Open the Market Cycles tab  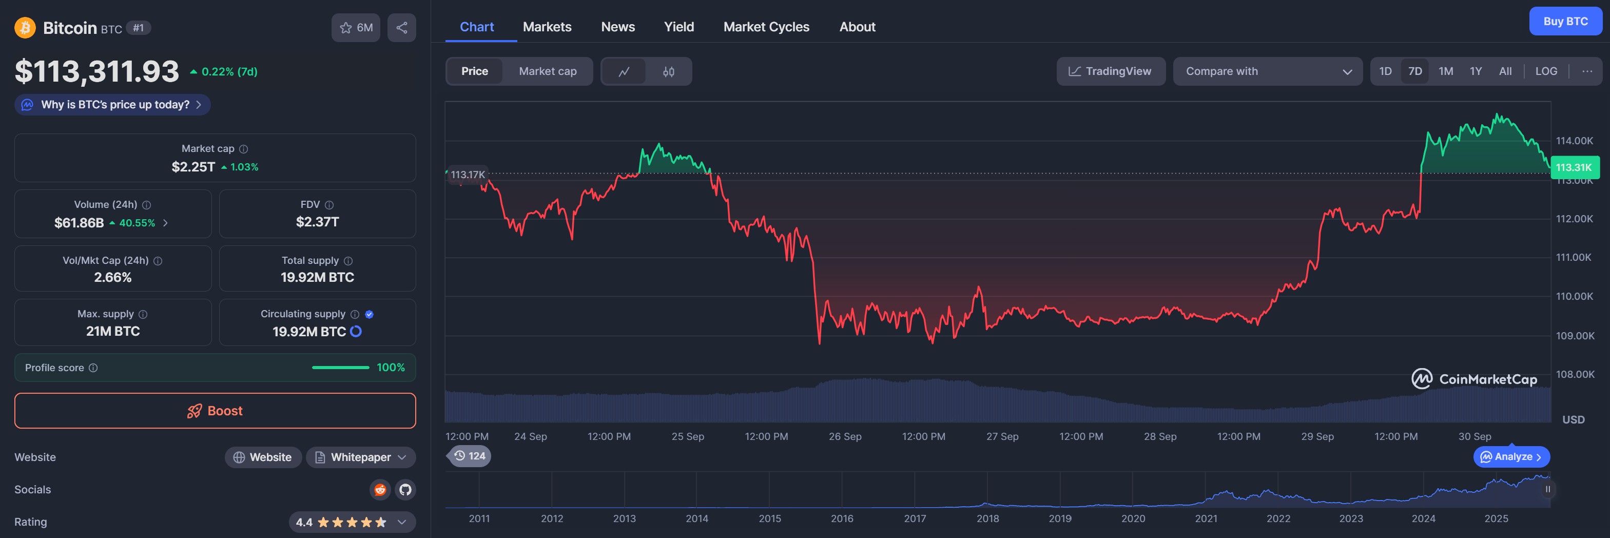click(766, 27)
